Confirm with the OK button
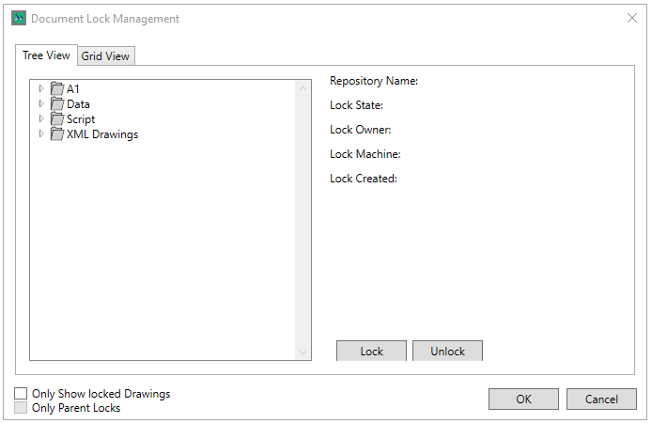Screen dimensions: 652x423 pos(523,399)
